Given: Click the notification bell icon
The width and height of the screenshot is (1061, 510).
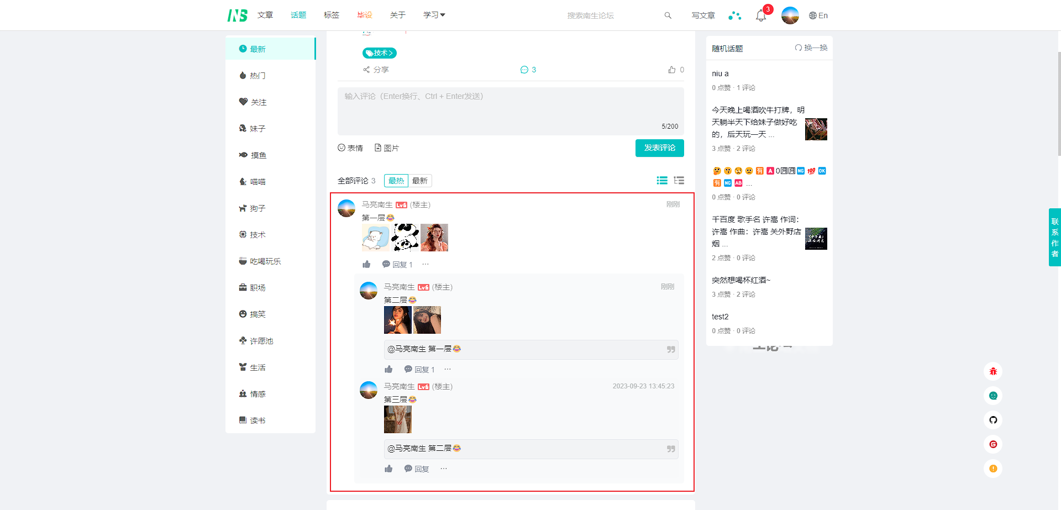Looking at the screenshot, I should click(760, 15).
